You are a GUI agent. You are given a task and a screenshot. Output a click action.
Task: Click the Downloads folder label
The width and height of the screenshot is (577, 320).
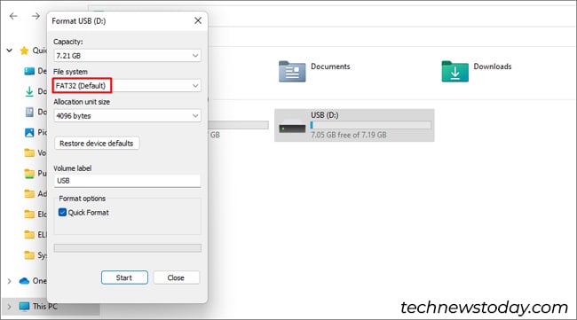click(493, 66)
